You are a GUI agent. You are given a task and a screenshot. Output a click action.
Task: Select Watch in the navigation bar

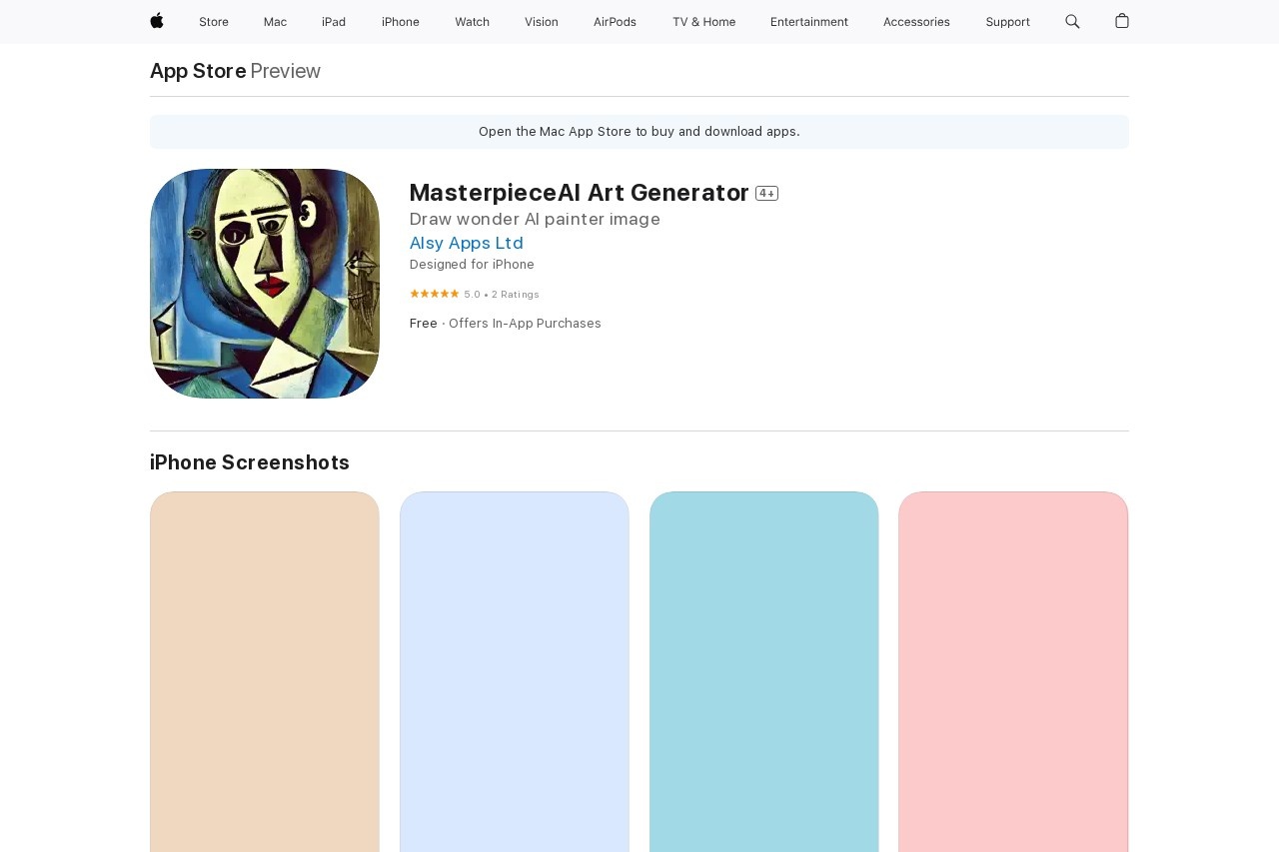coord(473,22)
